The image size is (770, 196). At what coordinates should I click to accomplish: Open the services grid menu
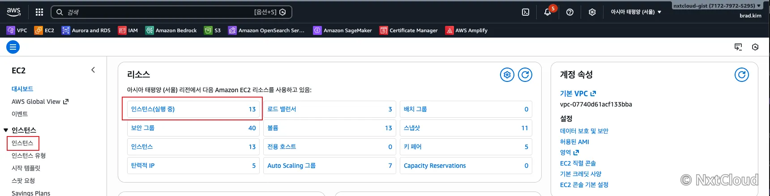click(39, 12)
